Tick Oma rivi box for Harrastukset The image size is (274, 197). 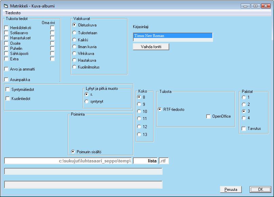click(x=52, y=38)
